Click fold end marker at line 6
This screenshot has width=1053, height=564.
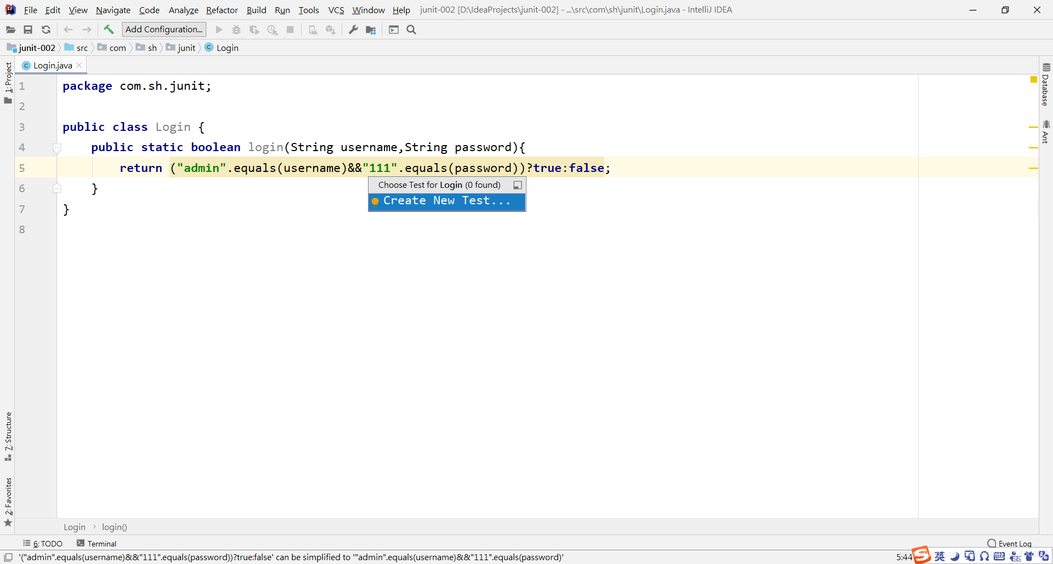click(56, 188)
